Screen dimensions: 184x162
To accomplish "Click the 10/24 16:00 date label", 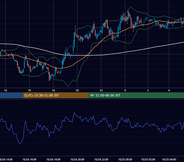I will coord(29,159).
